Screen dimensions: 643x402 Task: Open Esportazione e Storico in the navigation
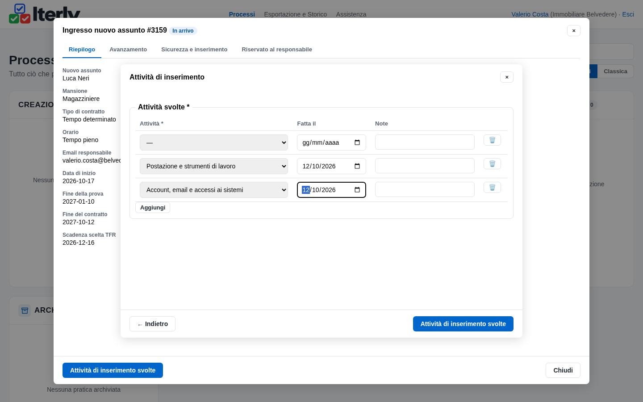tap(296, 14)
